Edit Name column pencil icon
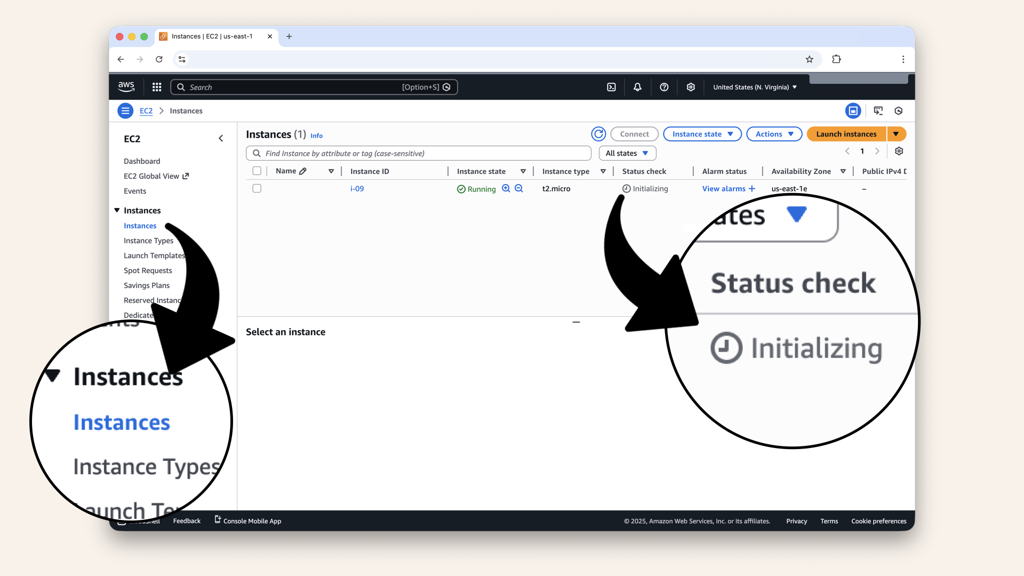The image size is (1024, 576). pyautogui.click(x=303, y=171)
